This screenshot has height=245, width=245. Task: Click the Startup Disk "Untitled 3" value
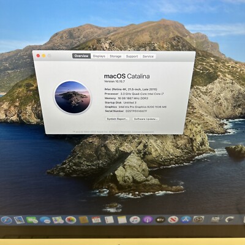pos(130,102)
